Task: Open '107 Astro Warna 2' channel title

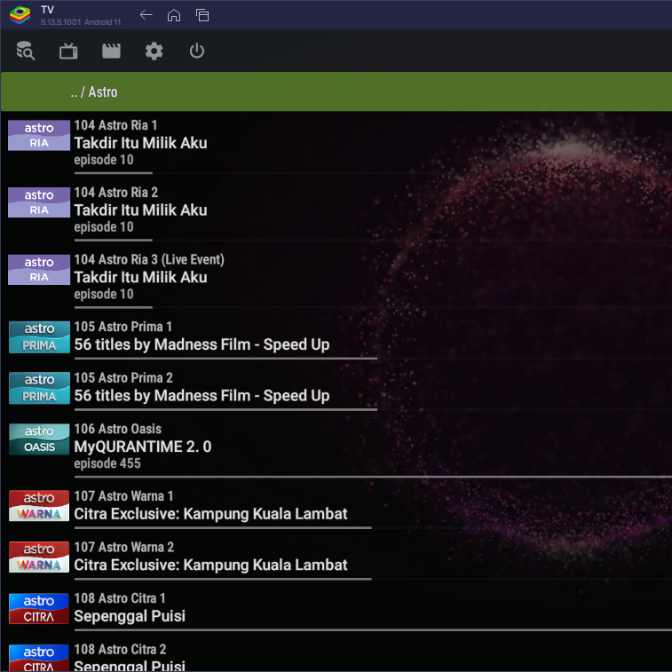Action: pos(124,547)
